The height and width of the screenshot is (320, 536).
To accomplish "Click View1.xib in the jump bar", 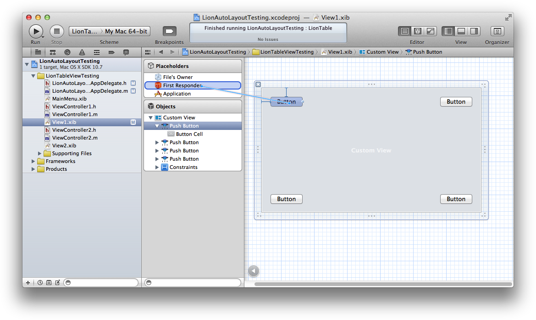I will pyautogui.click(x=337, y=52).
